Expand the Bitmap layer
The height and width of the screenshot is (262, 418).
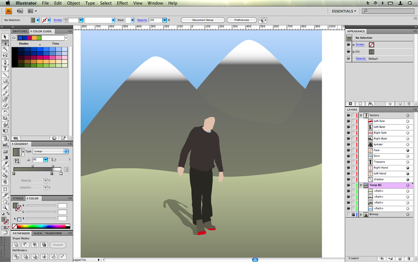pyautogui.click(x=361, y=215)
